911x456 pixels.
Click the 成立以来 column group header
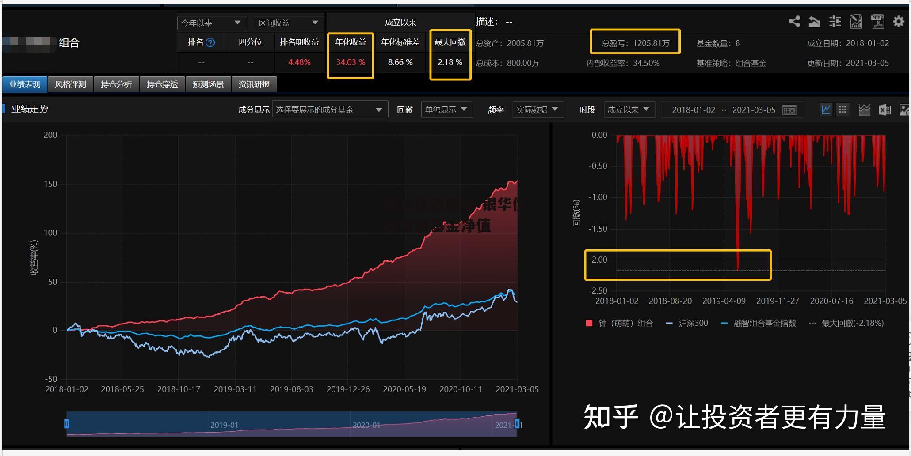click(400, 22)
